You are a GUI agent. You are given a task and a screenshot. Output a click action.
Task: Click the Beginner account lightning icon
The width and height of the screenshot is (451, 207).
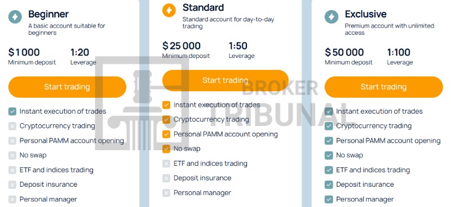15,17
